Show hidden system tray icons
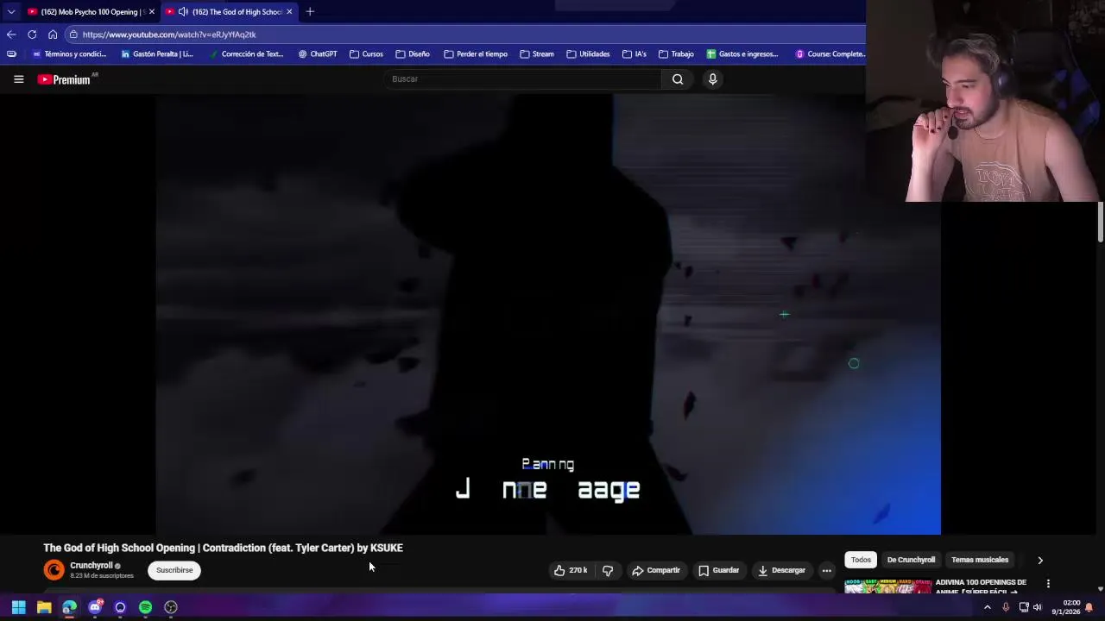 tap(988, 607)
